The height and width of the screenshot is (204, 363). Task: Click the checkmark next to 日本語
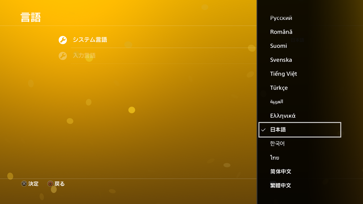263,130
